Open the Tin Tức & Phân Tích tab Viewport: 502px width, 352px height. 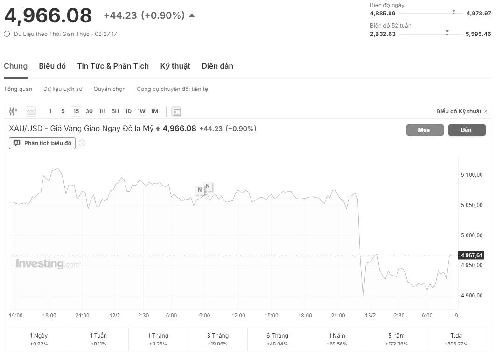[x=113, y=66]
